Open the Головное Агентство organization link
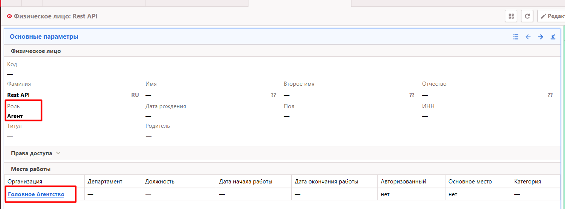565x209 pixels. tap(36, 194)
